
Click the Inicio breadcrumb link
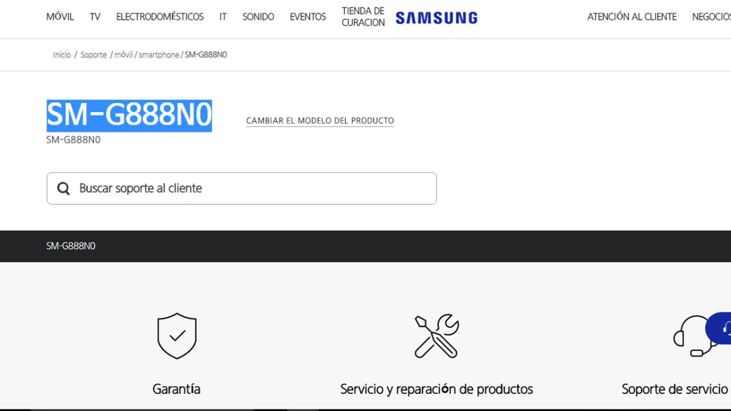62,55
